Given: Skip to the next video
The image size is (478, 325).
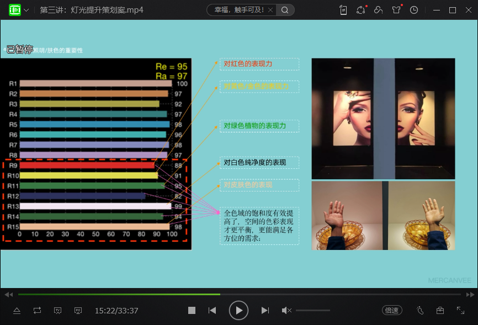Looking at the screenshot, I should tap(265, 311).
